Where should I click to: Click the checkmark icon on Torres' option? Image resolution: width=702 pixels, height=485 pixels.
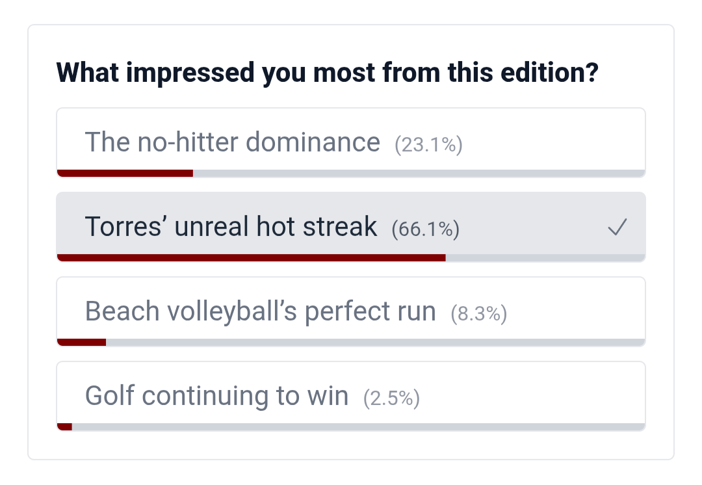[617, 227]
